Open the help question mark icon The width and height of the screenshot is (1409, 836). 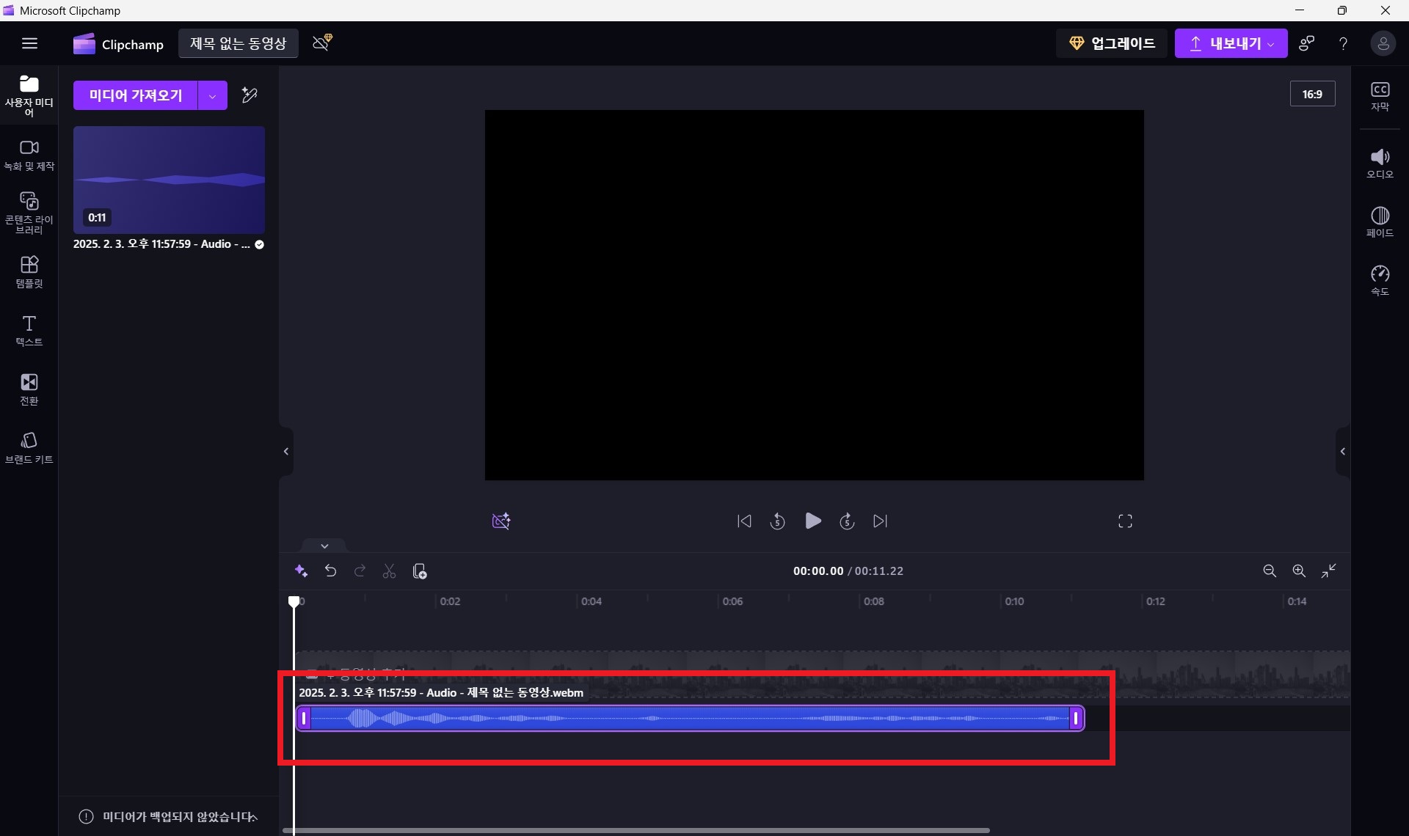[x=1343, y=43]
